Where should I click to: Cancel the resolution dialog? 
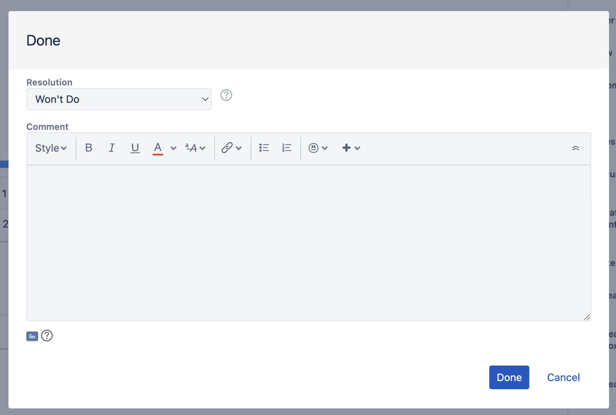[563, 377]
